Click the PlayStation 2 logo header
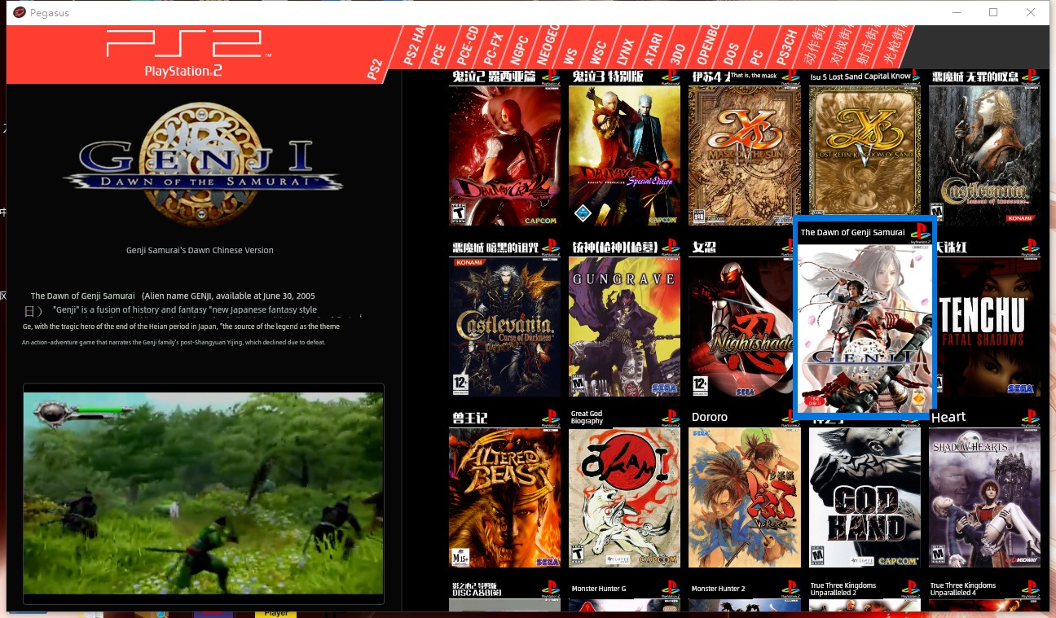The width and height of the screenshot is (1056, 618). (x=184, y=53)
